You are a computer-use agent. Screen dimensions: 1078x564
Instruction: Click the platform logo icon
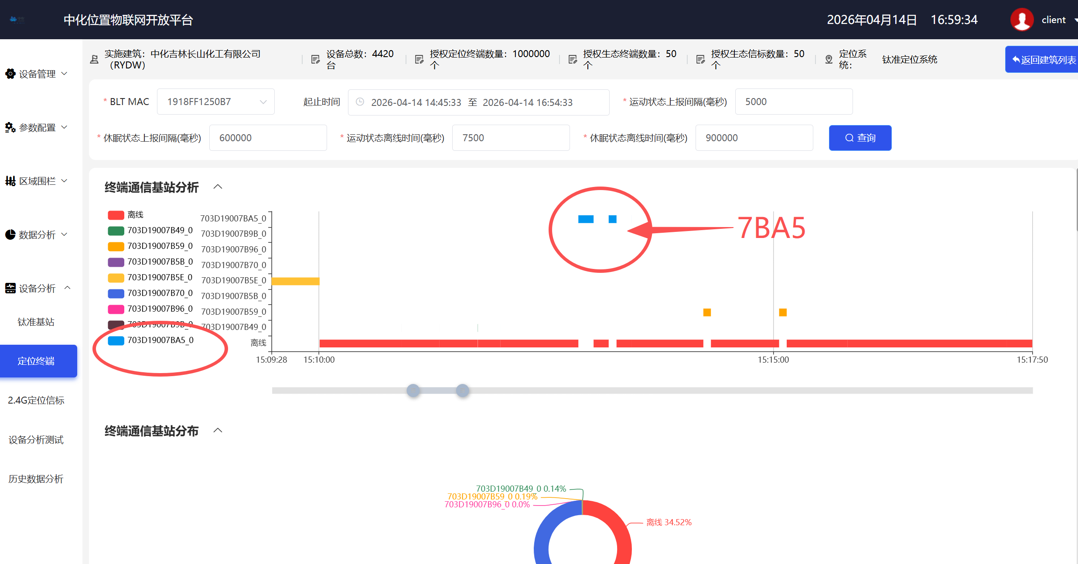[x=17, y=20]
